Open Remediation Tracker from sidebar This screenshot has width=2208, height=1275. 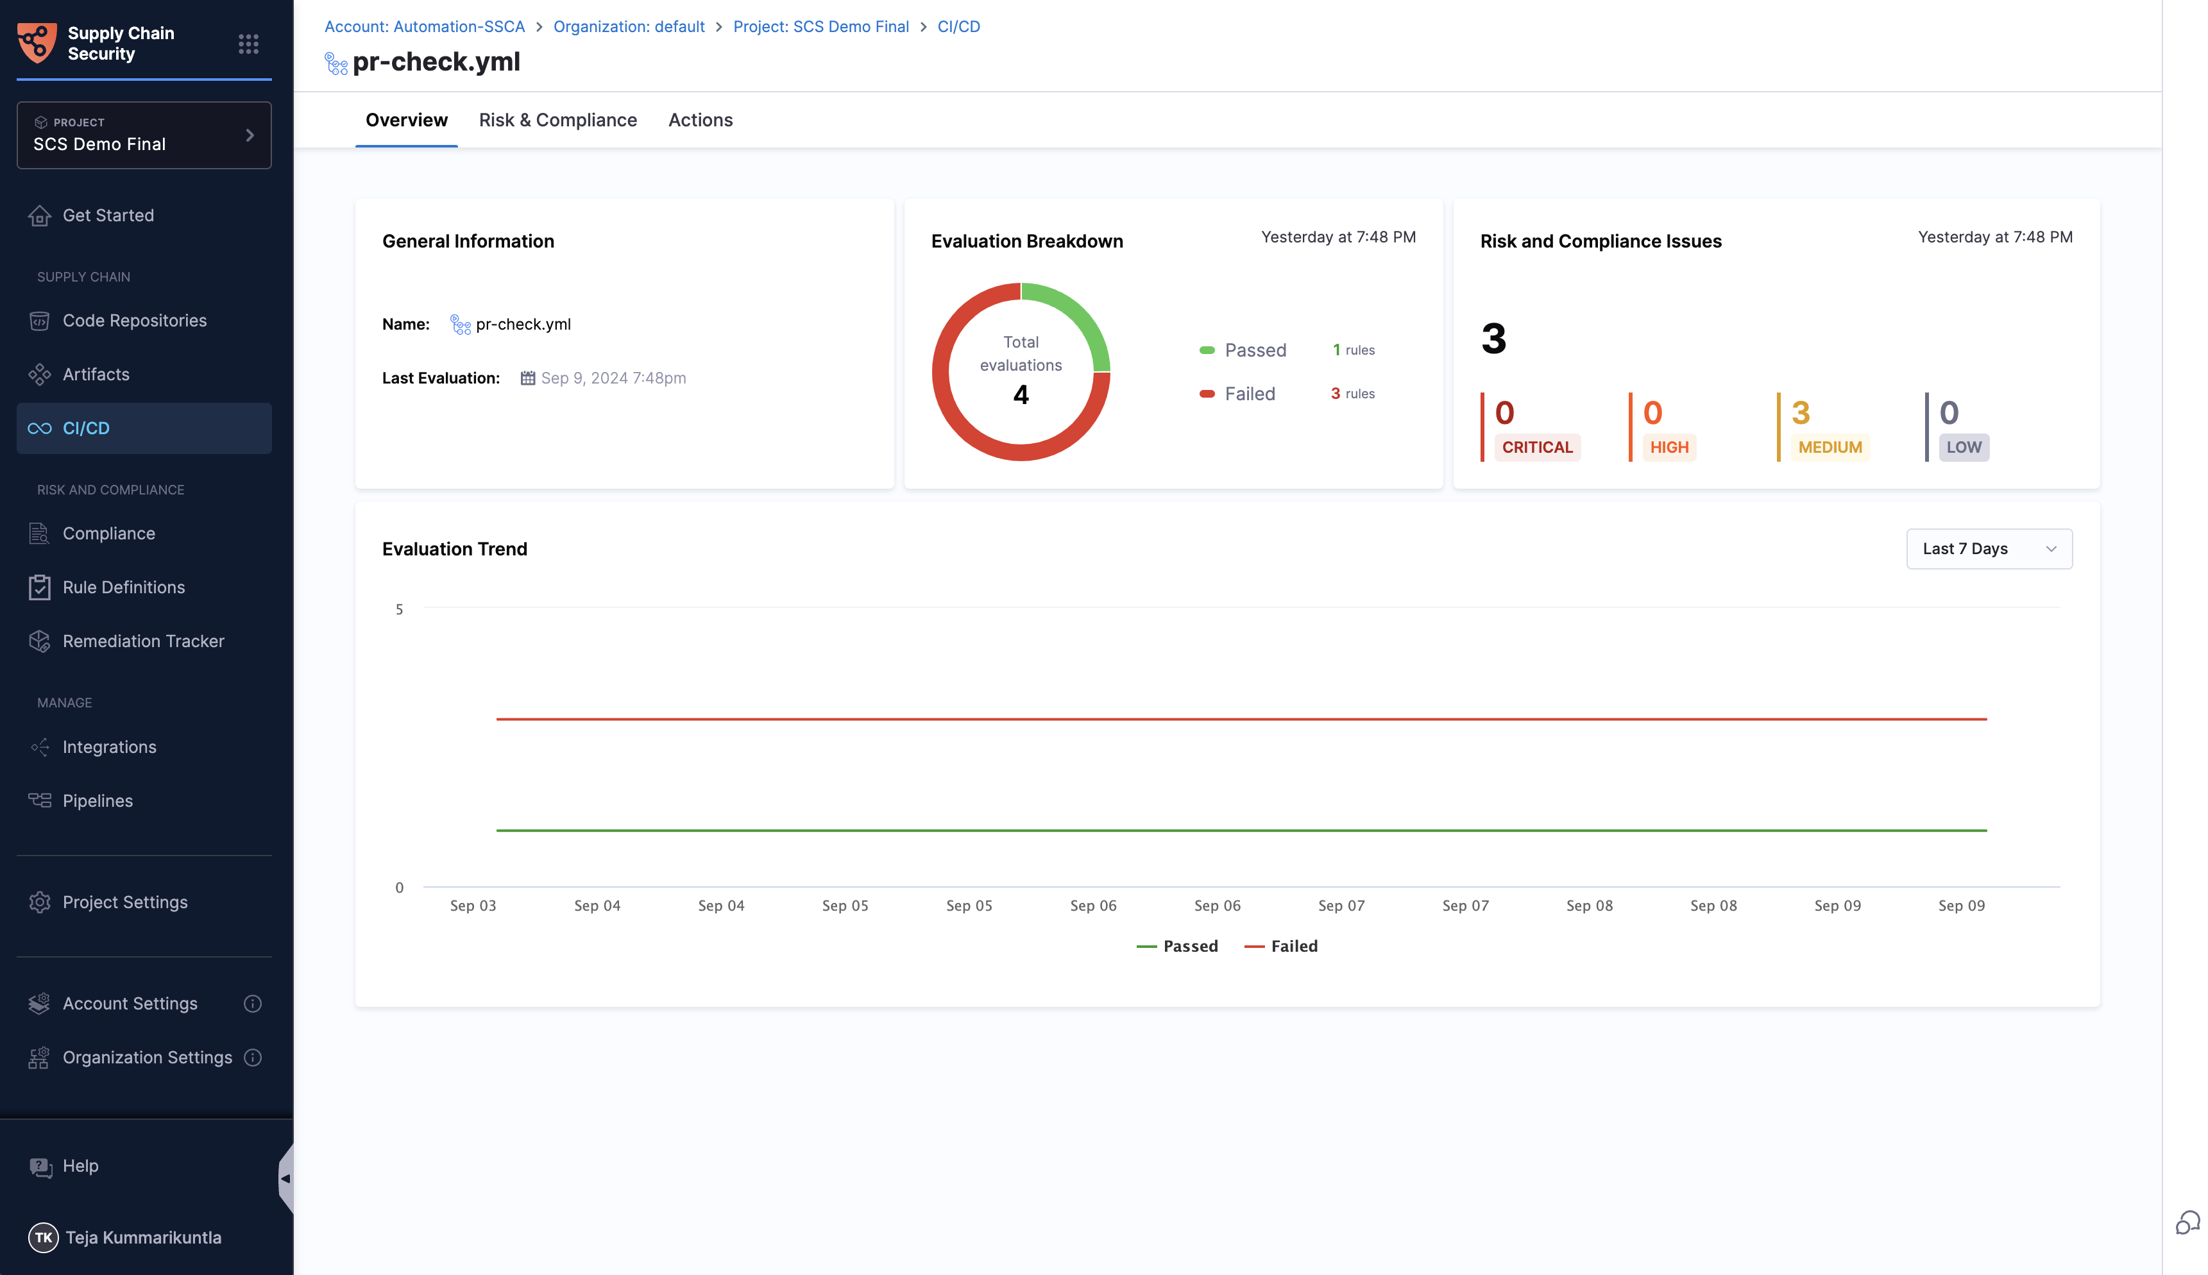pos(143,641)
